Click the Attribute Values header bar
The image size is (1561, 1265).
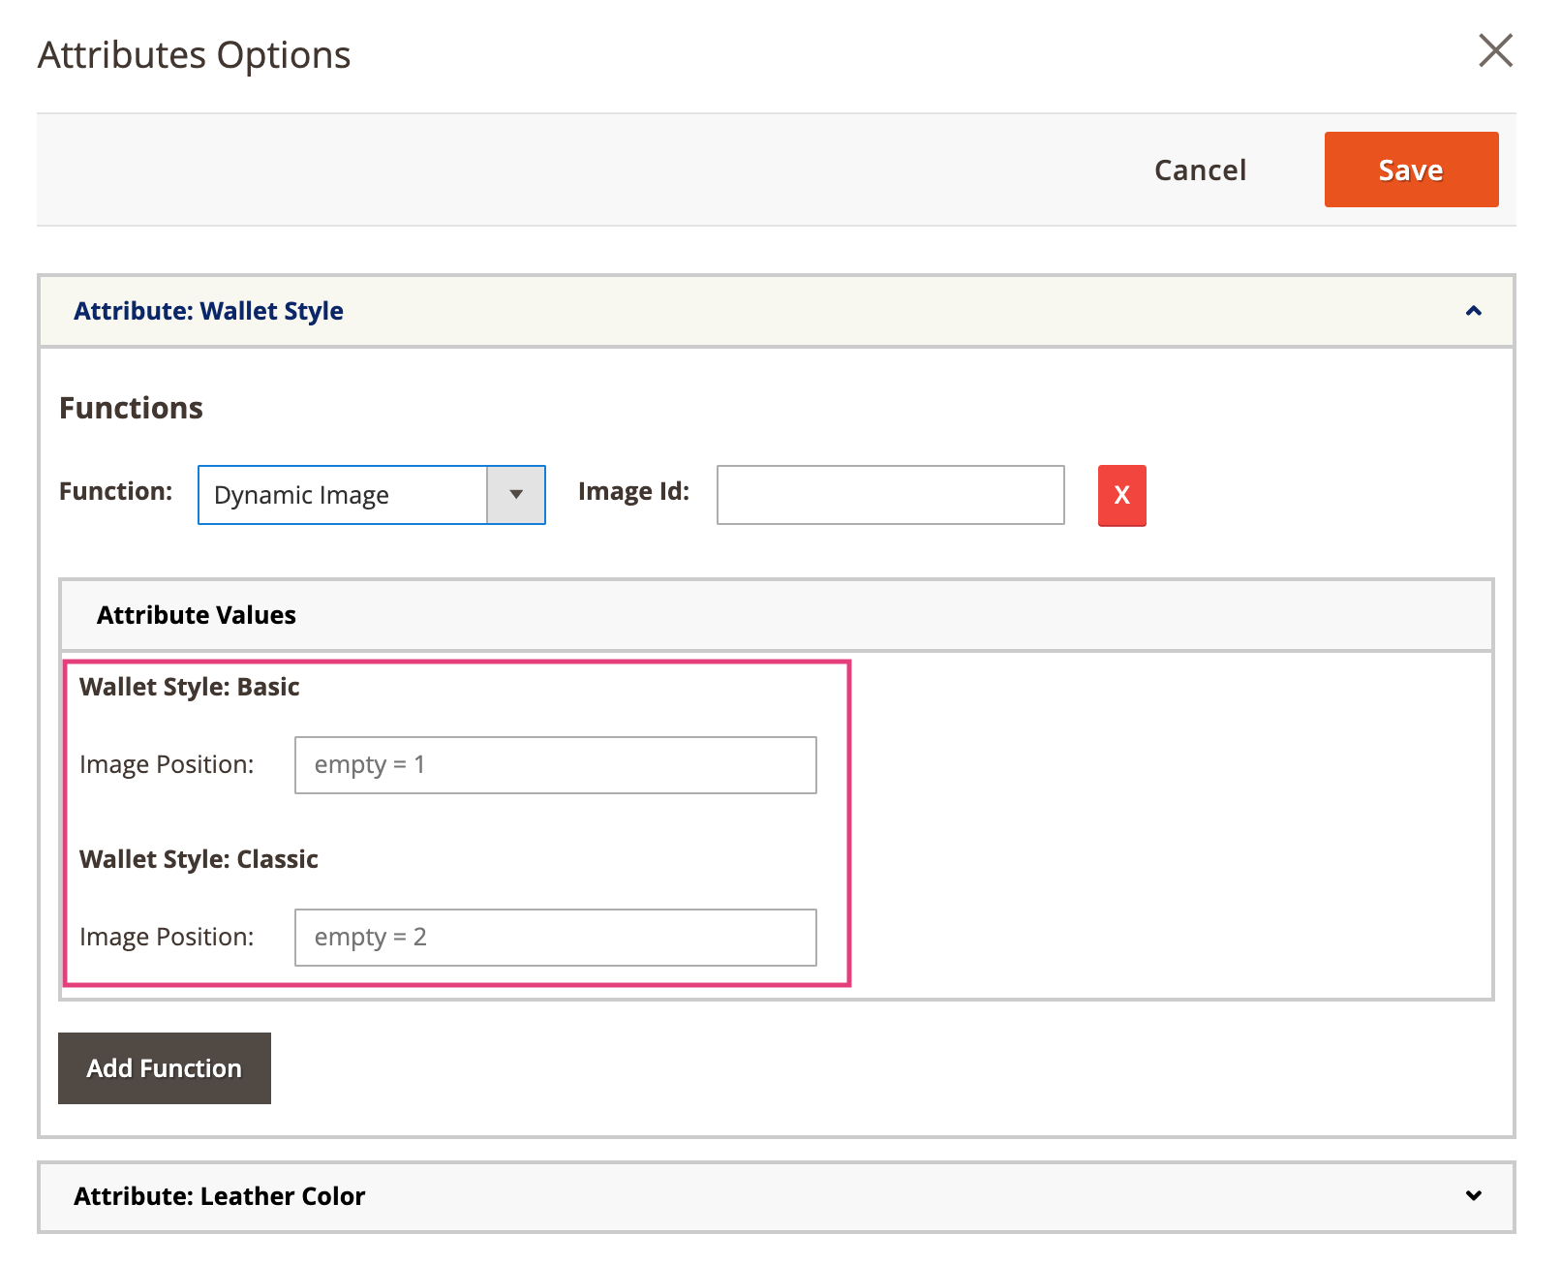point(196,614)
